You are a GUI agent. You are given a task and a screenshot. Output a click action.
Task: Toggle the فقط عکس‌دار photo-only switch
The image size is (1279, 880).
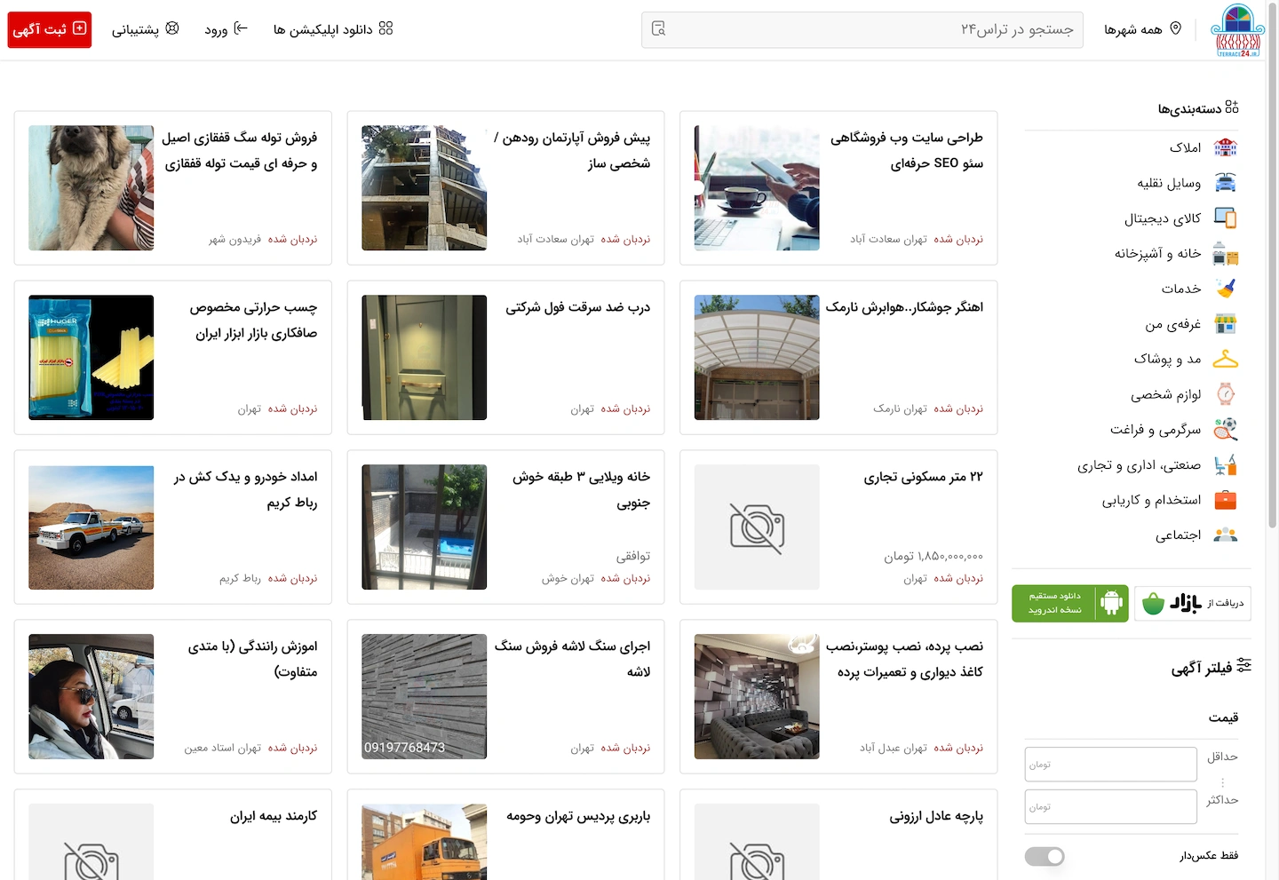coord(1045,856)
